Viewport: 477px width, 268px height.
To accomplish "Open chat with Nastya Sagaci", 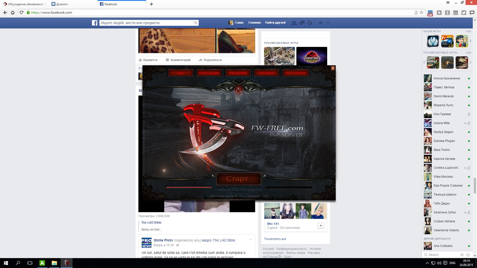I will coord(447,132).
